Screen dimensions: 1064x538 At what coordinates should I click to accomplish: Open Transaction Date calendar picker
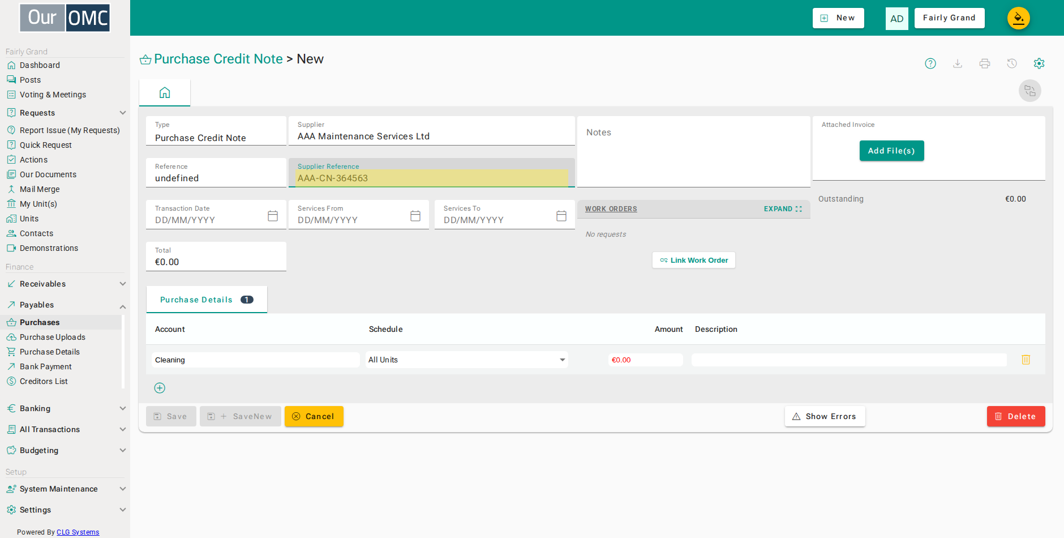click(273, 216)
